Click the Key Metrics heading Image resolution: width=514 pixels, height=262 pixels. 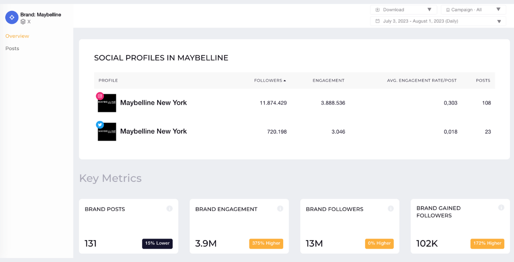110,178
